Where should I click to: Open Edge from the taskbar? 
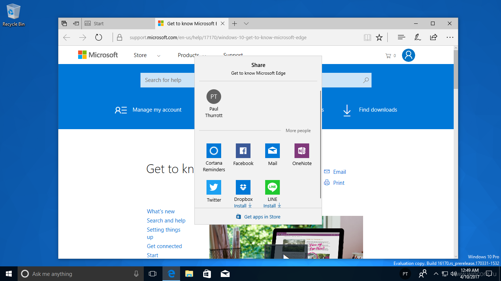171,274
